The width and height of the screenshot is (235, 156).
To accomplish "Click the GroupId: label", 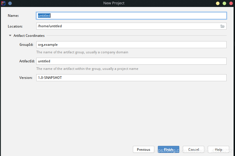I will (26, 45).
